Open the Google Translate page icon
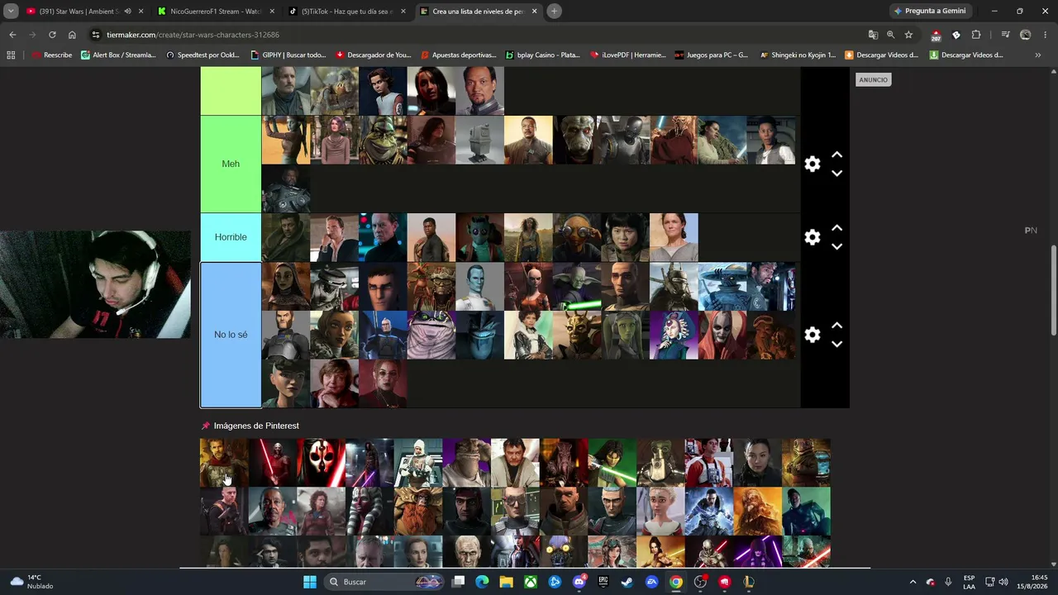 pyautogui.click(x=873, y=35)
